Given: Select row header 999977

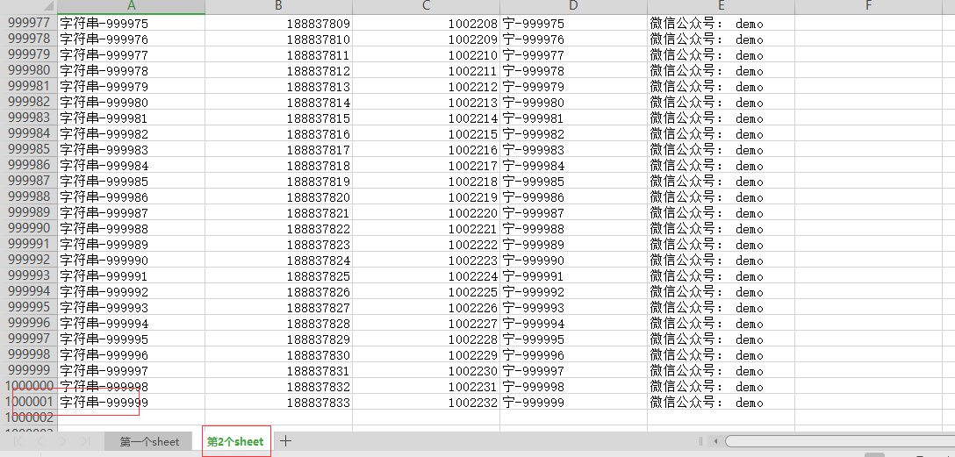Looking at the screenshot, I should 29,23.
